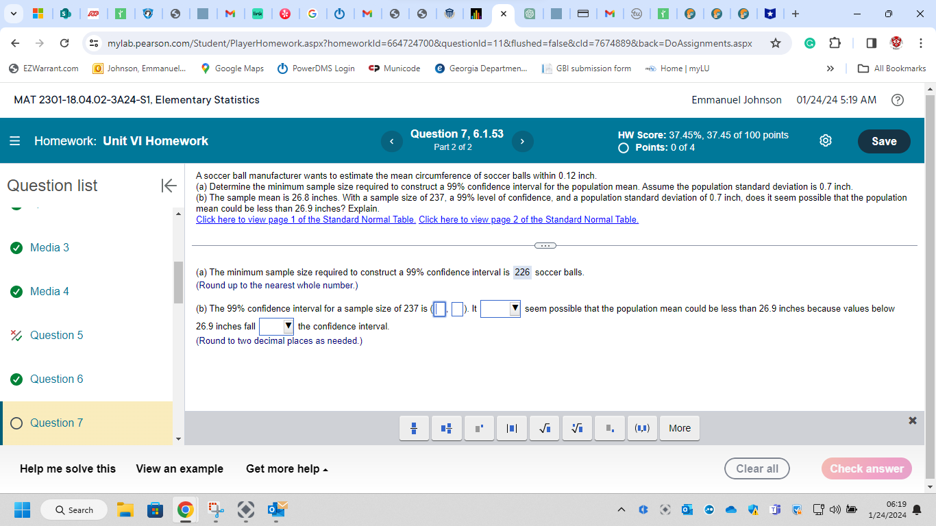The width and height of the screenshot is (936, 526).
Task: Select Question 5 in the question list
Action: click(55, 335)
